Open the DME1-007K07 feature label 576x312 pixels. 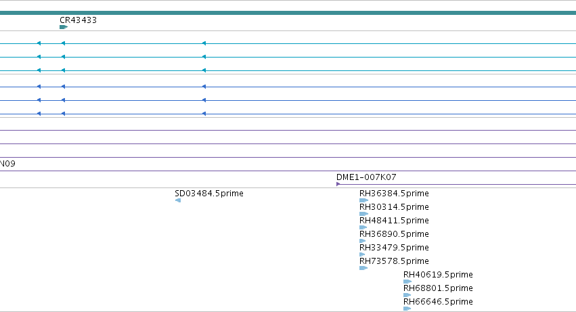point(366,177)
